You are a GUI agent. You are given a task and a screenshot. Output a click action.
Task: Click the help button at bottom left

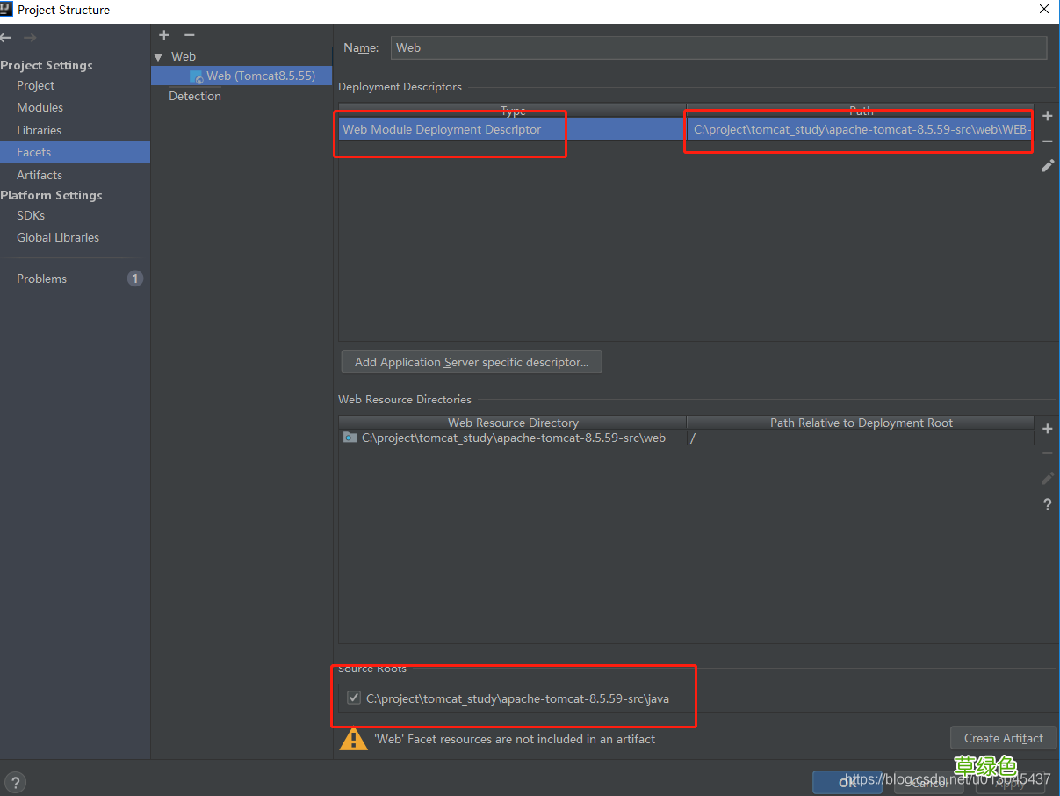click(16, 782)
